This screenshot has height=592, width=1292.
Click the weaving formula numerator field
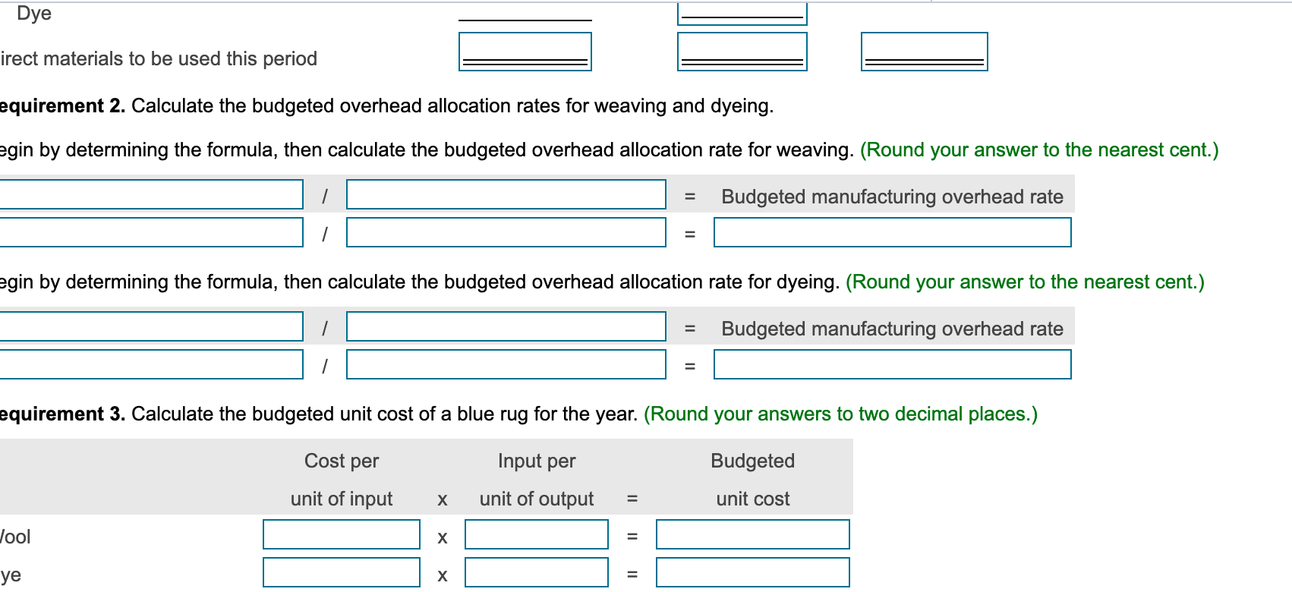pos(148,196)
